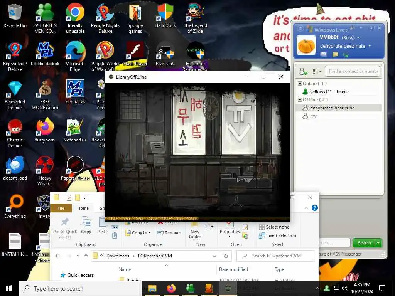Select the Chuzzle Deluxe desktop shortcut
The height and width of the screenshot is (296, 395).
[x=15, y=133]
